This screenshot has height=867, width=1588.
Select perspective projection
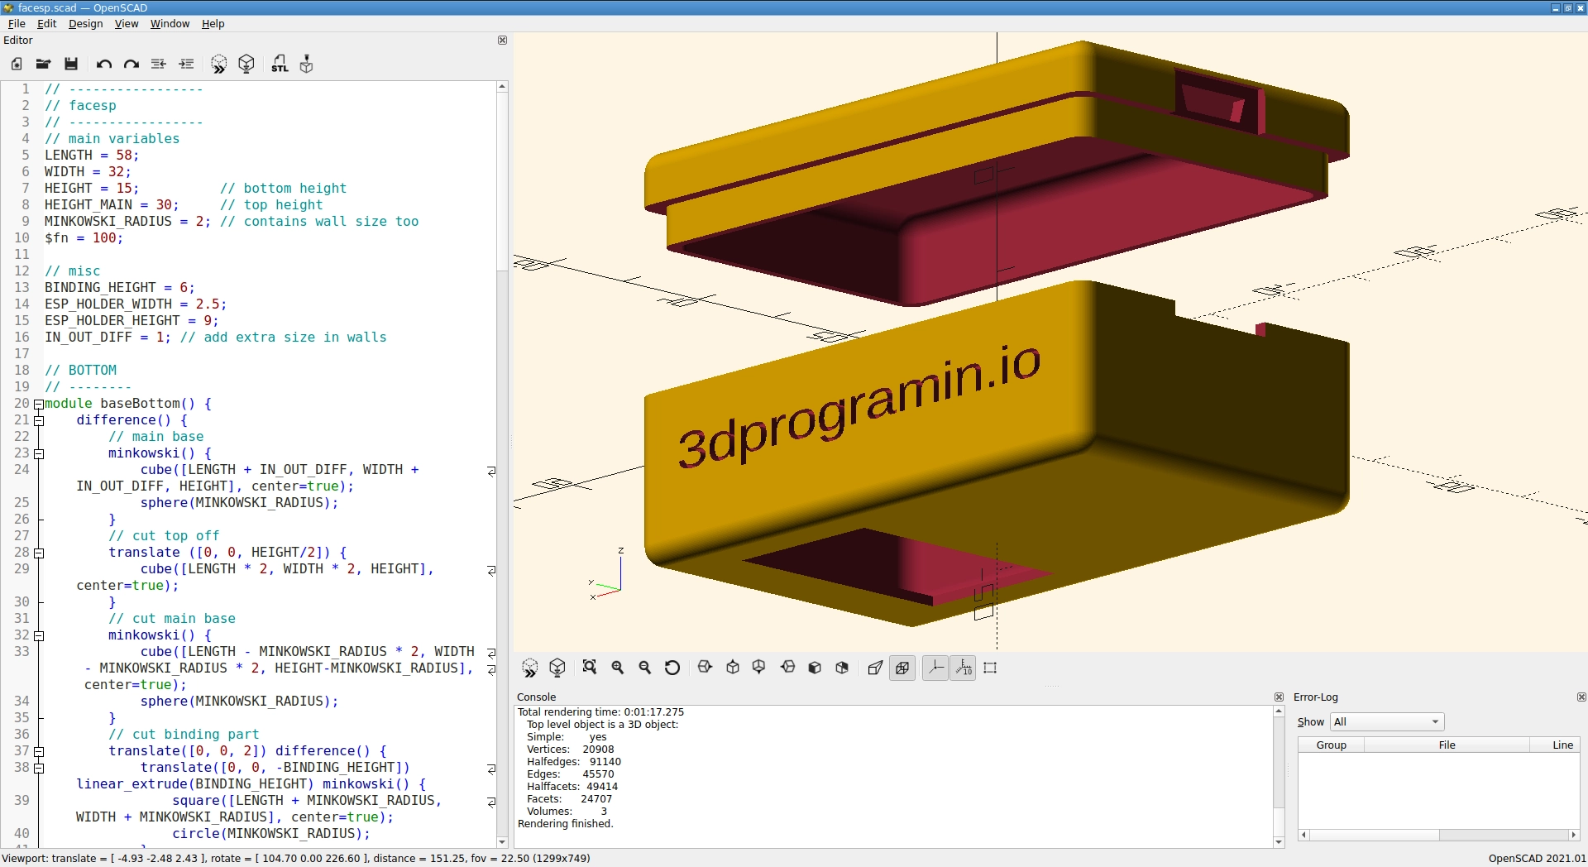click(x=875, y=668)
